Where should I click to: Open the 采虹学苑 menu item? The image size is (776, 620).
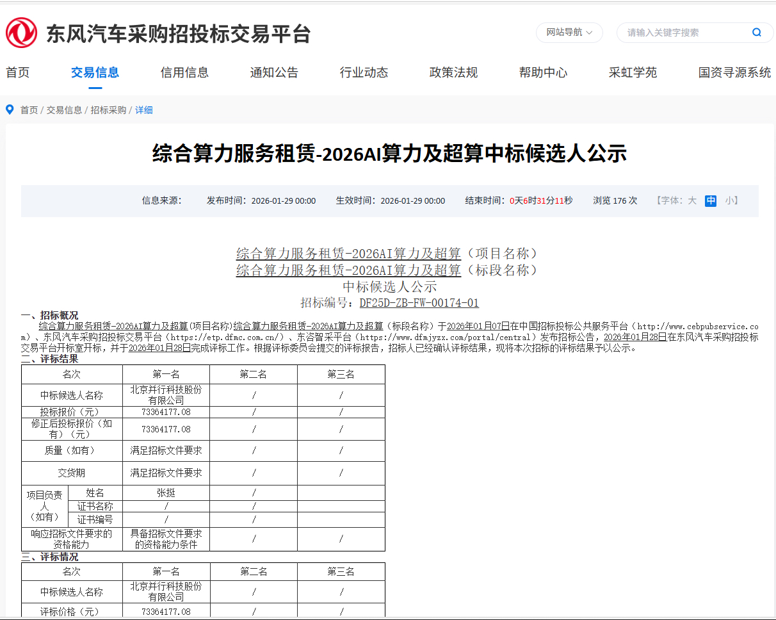coord(633,72)
